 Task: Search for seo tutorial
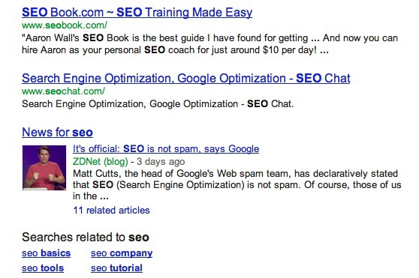pos(116,268)
